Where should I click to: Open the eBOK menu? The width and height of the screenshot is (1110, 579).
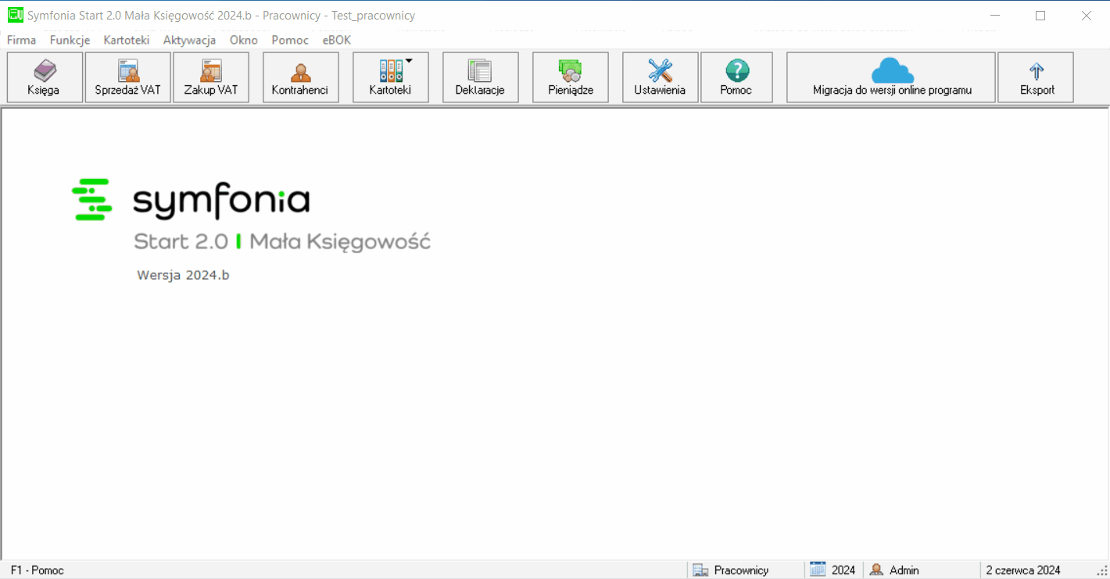click(x=337, y=40)
